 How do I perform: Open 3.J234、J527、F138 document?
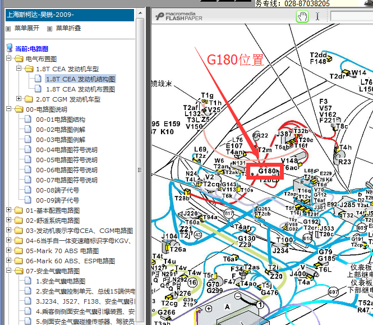point(85,301)
